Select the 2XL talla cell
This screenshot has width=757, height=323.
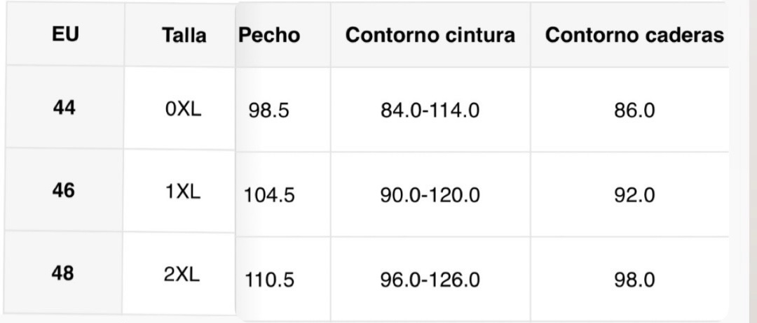[182, 275]
